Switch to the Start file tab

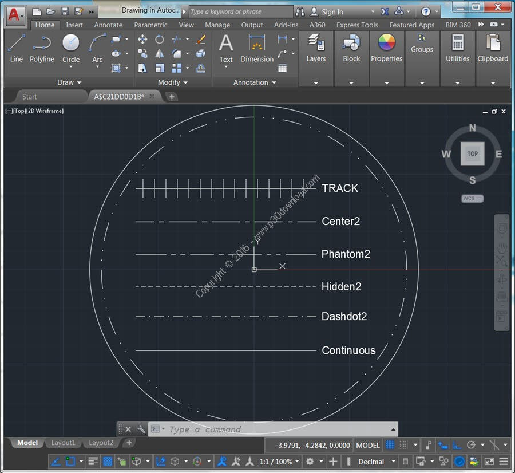point(30,97)
